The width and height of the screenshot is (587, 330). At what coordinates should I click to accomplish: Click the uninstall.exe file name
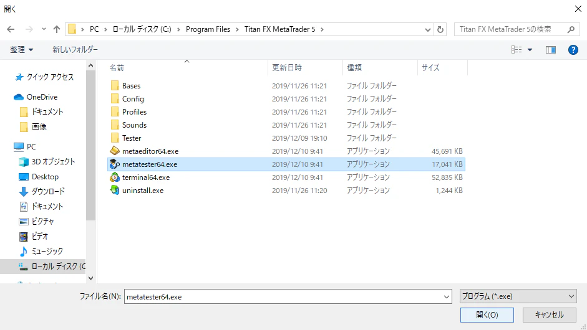(x=143, y=191)
